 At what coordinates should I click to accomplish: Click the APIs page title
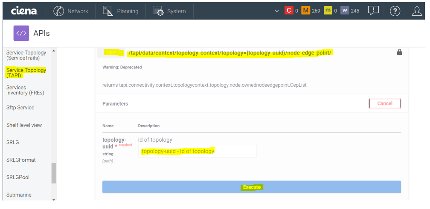41,33
